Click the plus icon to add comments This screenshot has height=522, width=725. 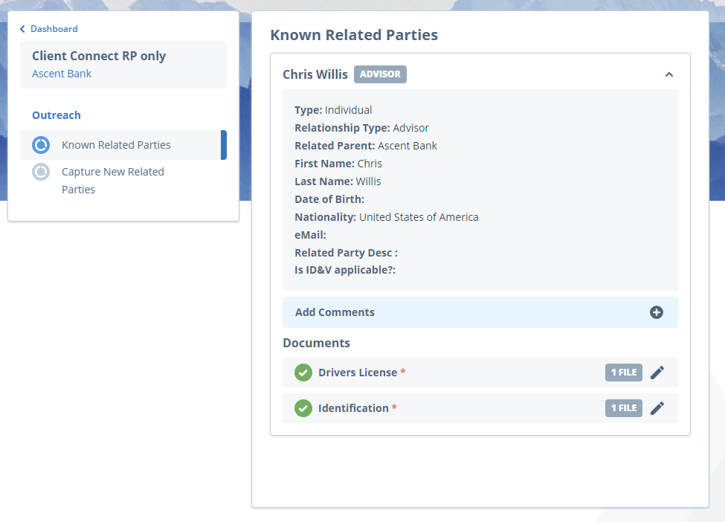(x=657, y=312)
